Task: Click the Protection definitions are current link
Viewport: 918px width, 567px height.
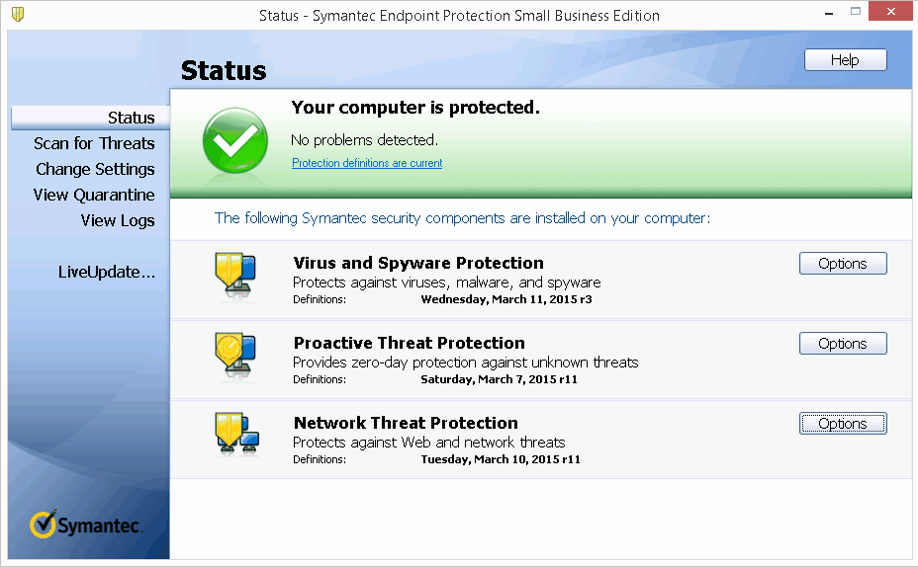Action: coord(367,163)
